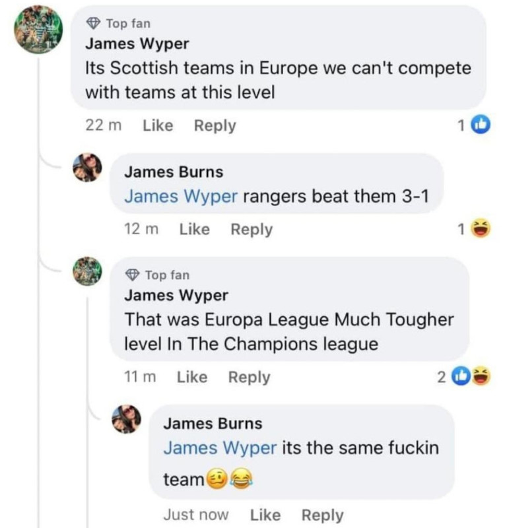Reply to the 'Just now' comment
The height and width of the screenshot is (528, 505).
322,515
